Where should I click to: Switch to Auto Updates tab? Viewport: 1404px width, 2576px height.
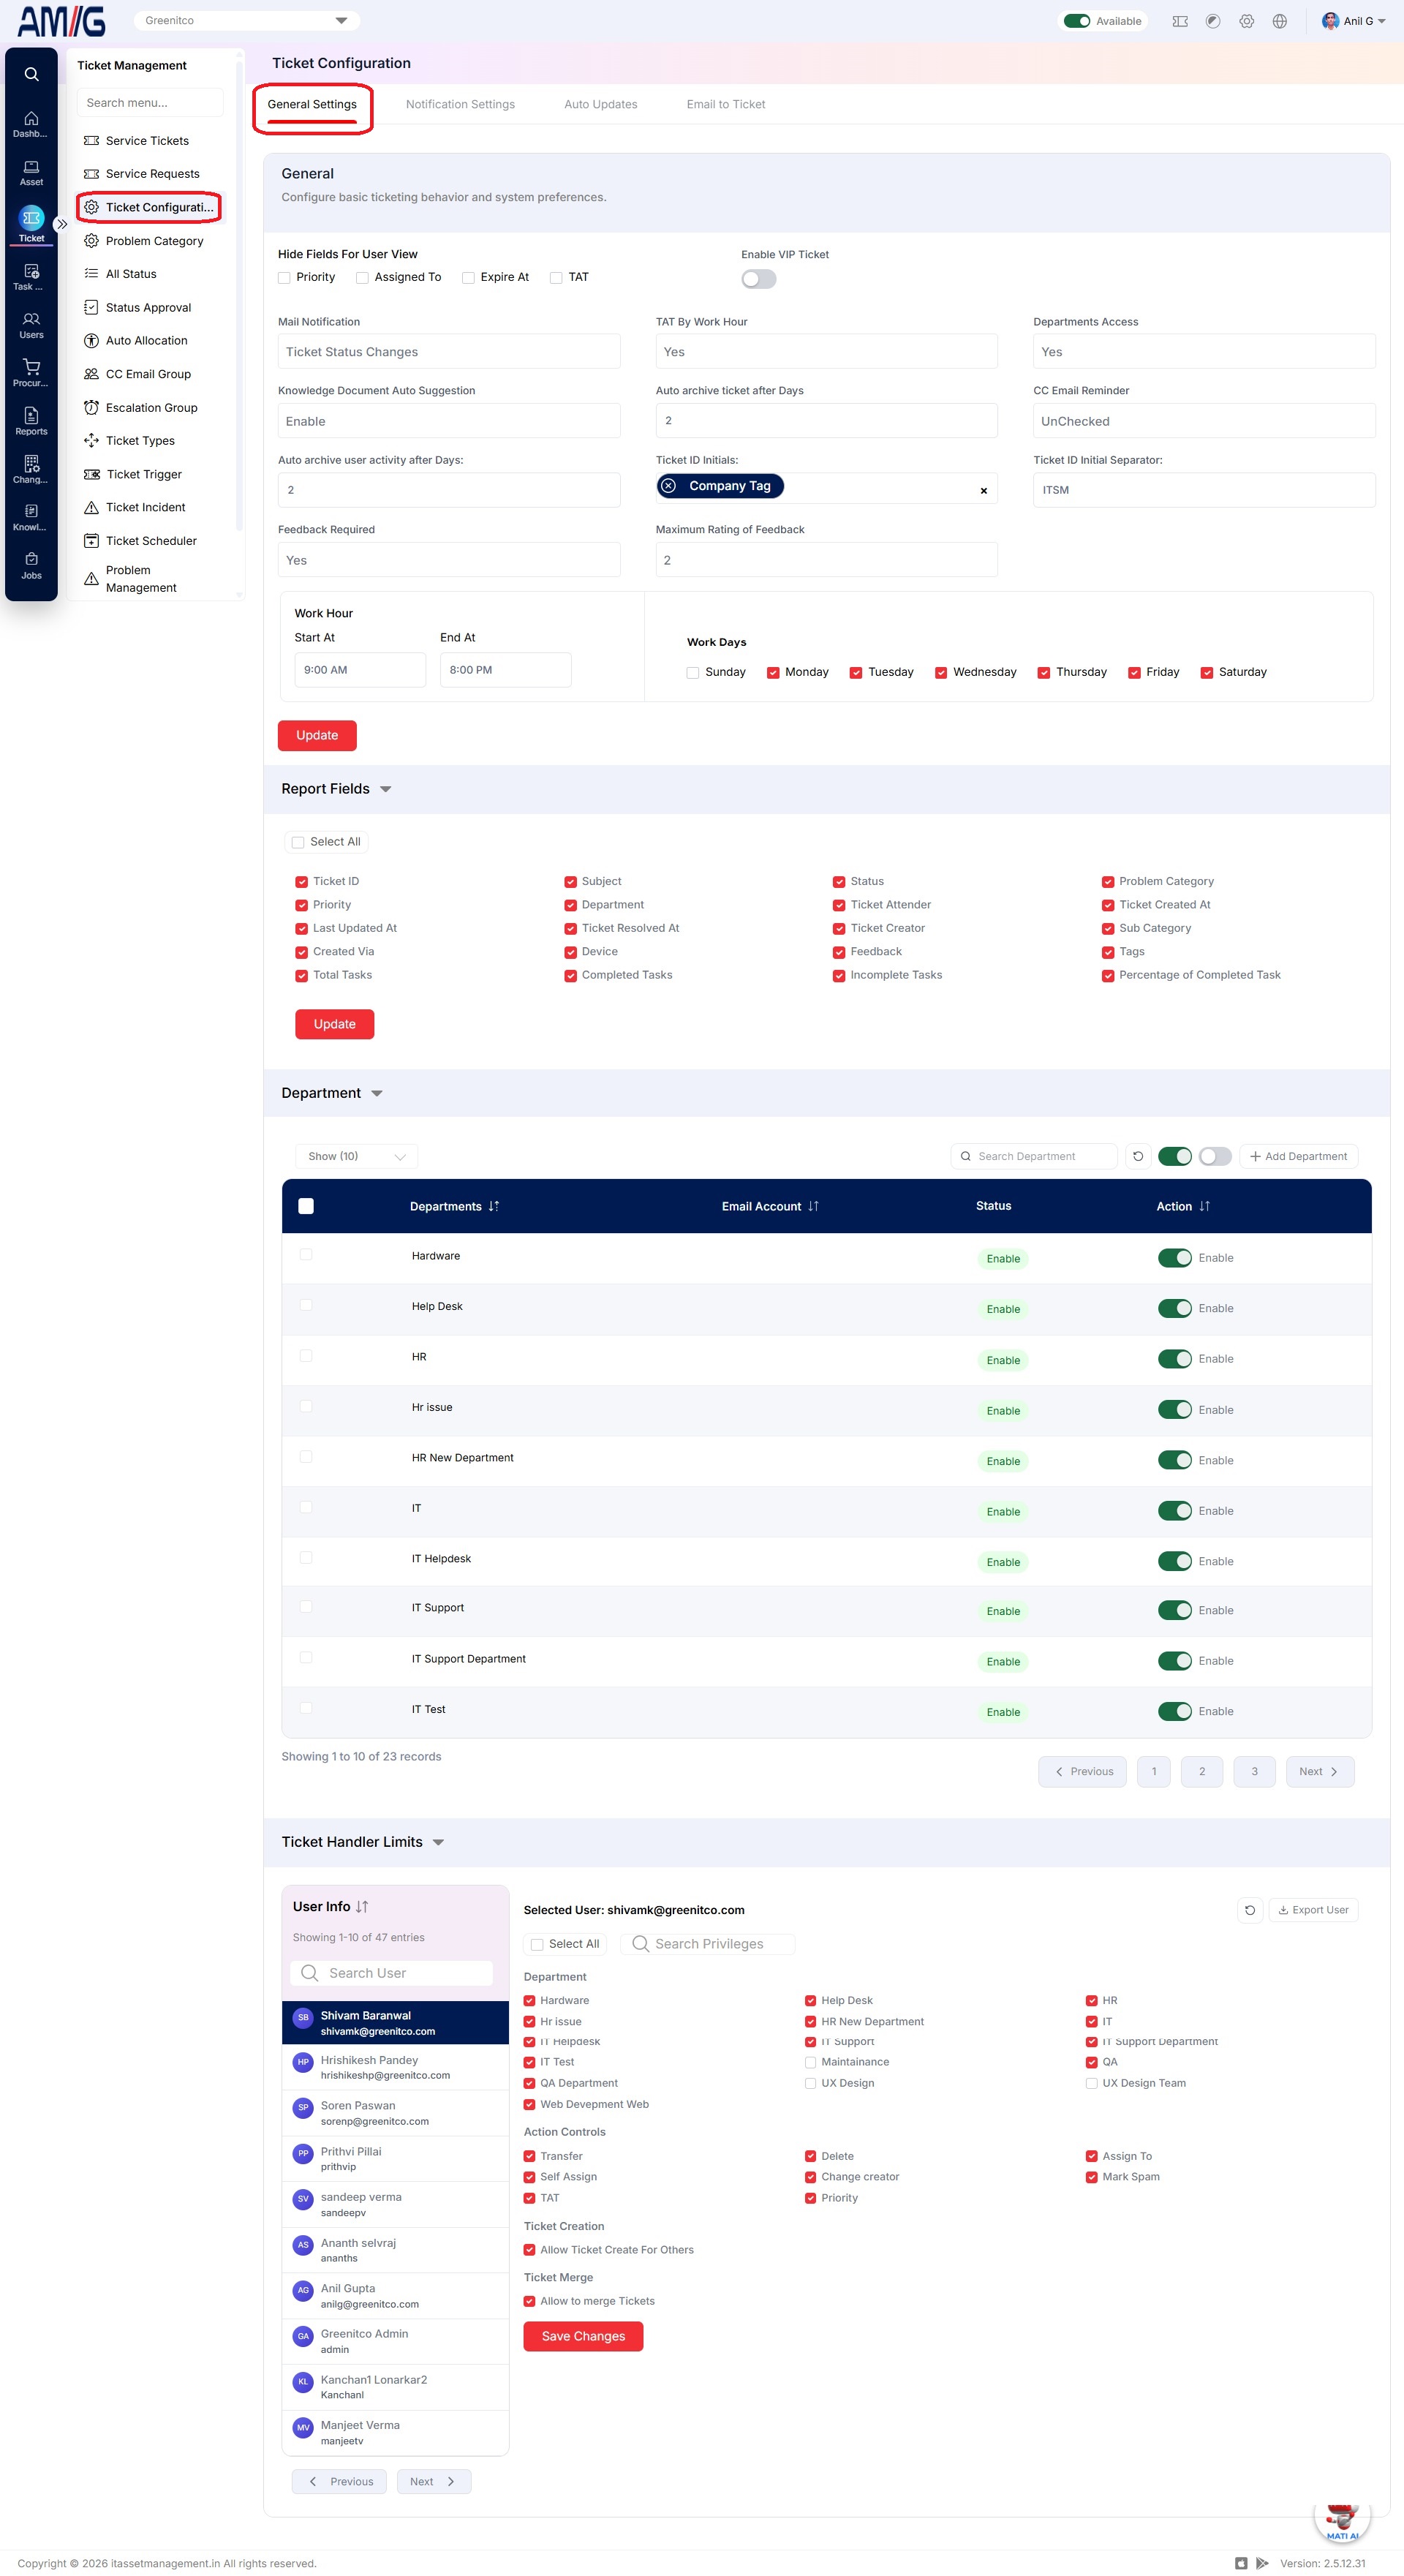[600, 105]
